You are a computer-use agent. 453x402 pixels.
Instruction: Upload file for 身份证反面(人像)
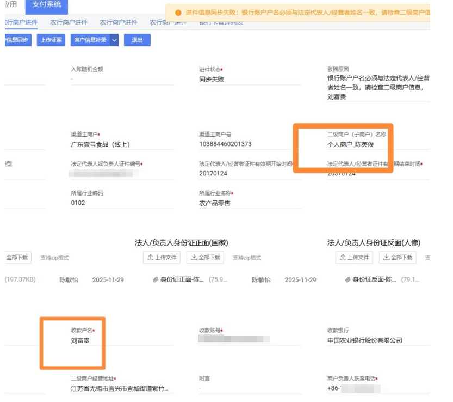(x=354, y=258)
